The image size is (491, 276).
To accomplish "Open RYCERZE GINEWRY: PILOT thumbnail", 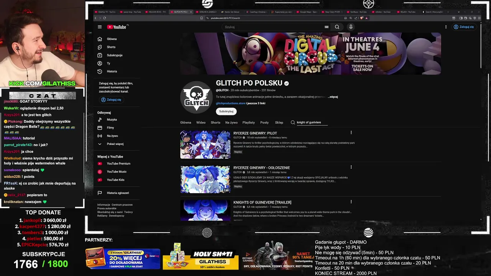I will (x=205, y=145).
